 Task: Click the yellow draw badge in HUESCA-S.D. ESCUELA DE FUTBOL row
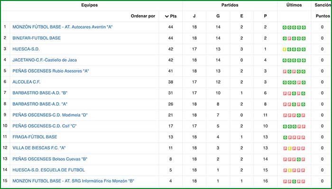pos(289,170)
